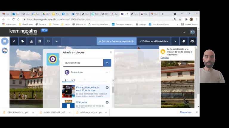Expand options for solicitud_bono_soc download
Screen dimensions: 229x128
point(106,112)
